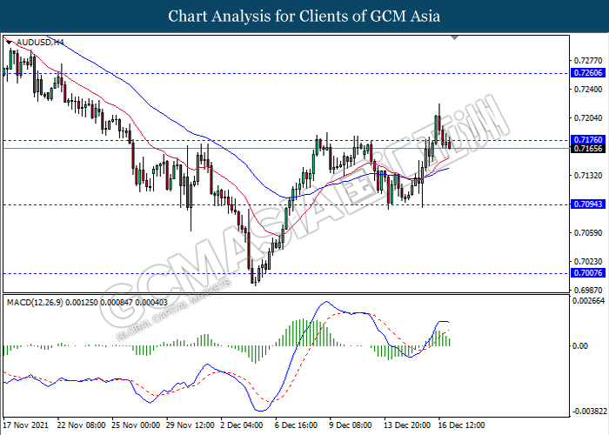
Task: Click the 0.69870 price axis value
Action: click(x=588, y=290)
